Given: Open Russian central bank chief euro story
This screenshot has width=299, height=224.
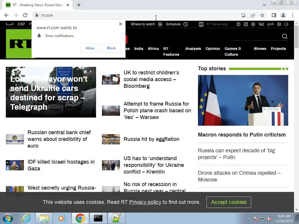Looking at the screenshot, I should (x=59, y=139).
